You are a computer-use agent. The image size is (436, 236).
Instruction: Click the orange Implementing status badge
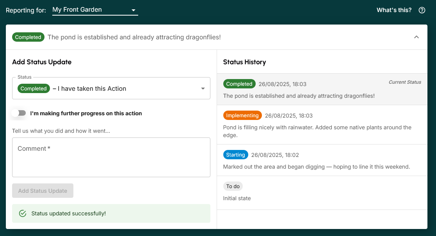coord(242,116)
